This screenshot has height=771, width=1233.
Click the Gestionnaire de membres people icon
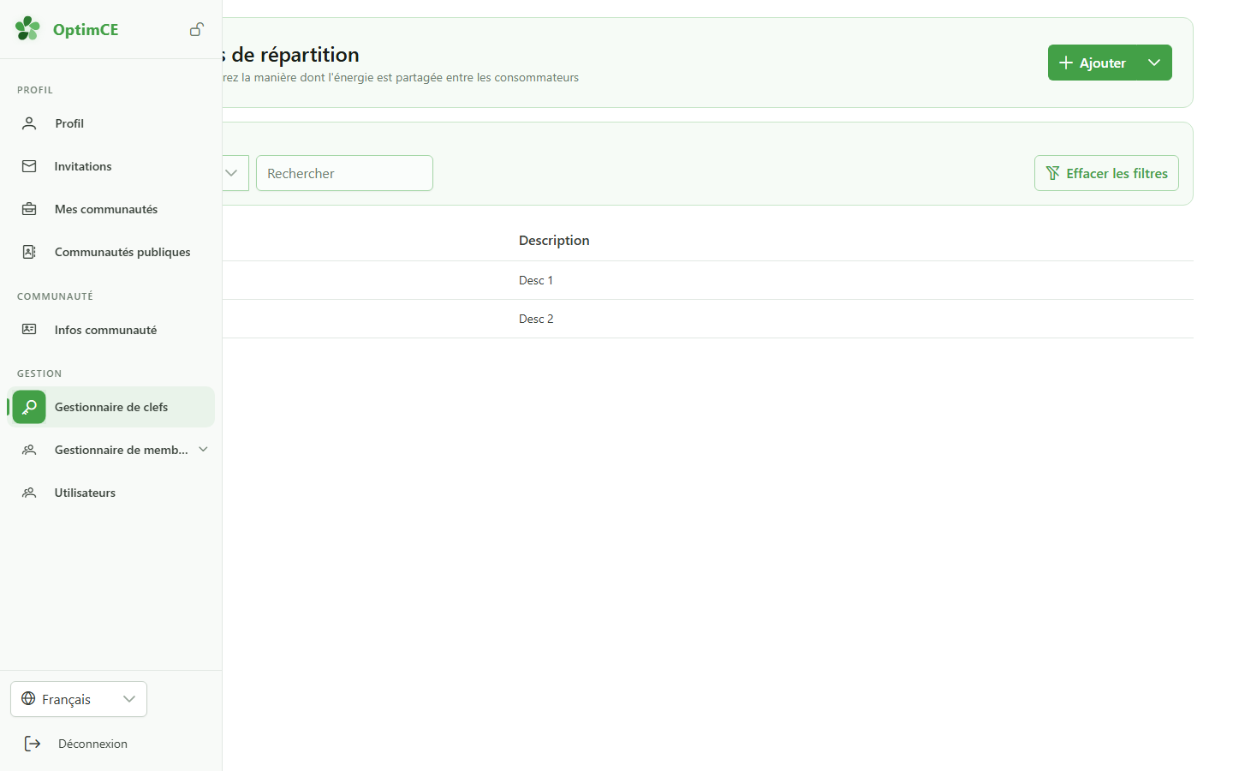(29, 450)
